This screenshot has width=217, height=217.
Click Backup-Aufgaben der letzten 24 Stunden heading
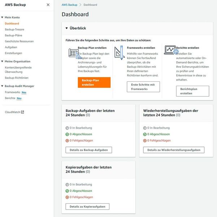click(x=90, y=113)
